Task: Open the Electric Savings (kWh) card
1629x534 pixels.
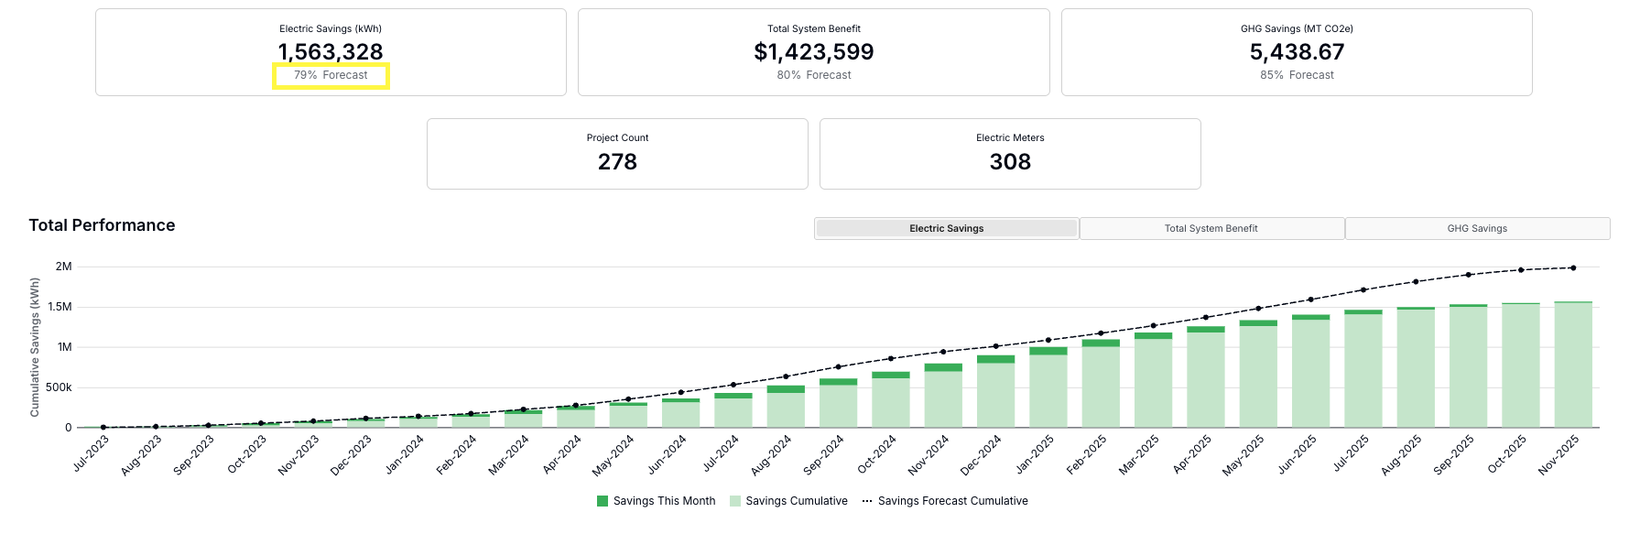Action: click(x=331, y=52)
